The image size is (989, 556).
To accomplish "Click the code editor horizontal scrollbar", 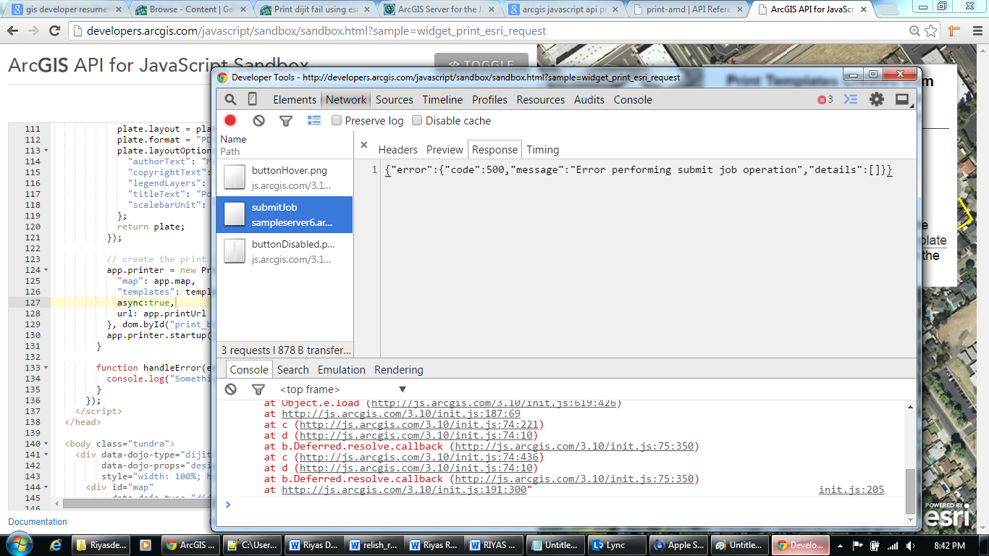I will (138, 503).
